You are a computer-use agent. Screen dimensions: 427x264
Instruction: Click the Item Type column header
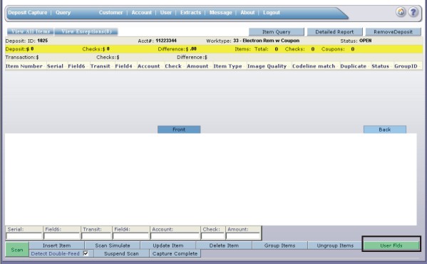pos(227,66)
